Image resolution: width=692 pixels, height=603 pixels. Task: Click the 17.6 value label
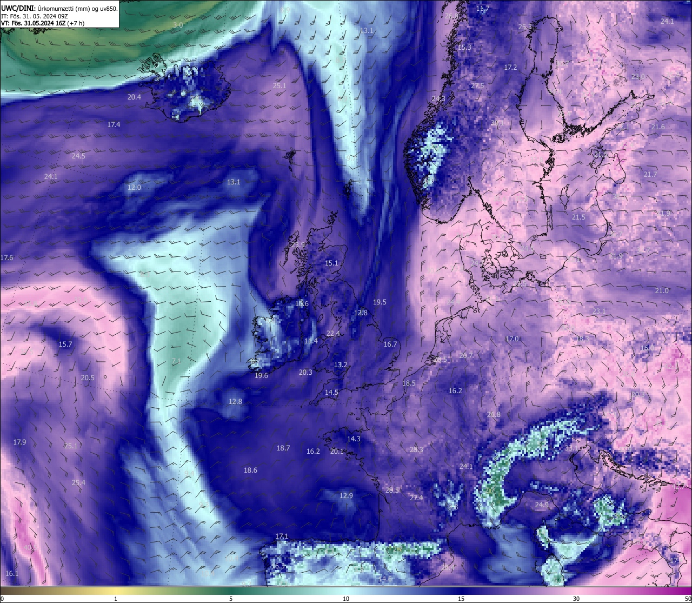point(6,258)
